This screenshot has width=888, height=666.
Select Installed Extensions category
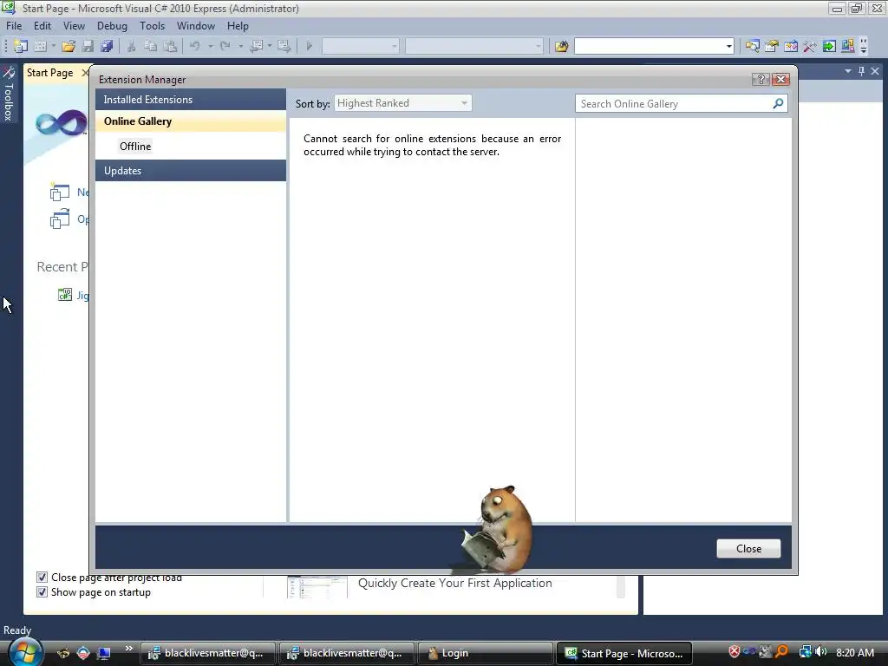point(191,99)
